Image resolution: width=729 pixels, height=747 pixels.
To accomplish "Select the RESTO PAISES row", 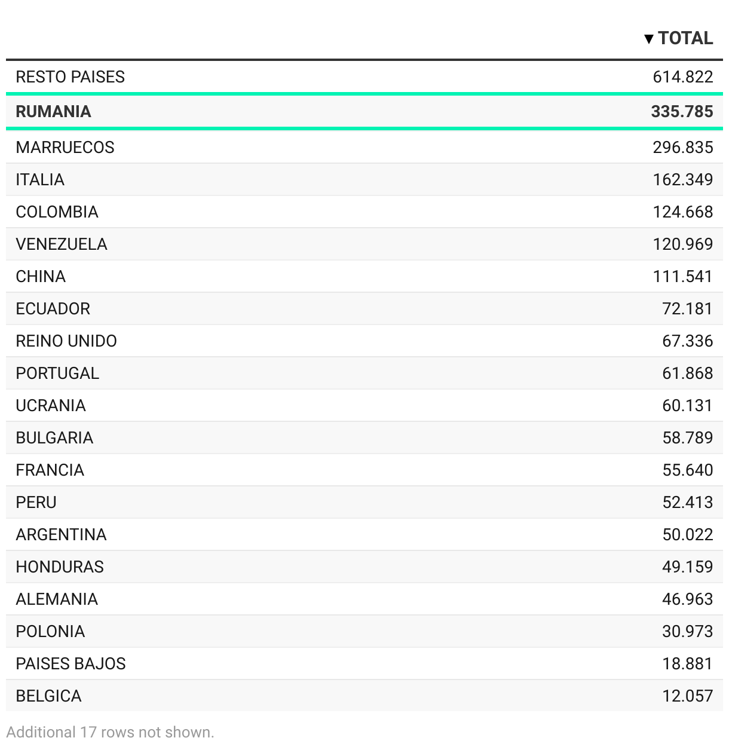I will click(364, 76).
